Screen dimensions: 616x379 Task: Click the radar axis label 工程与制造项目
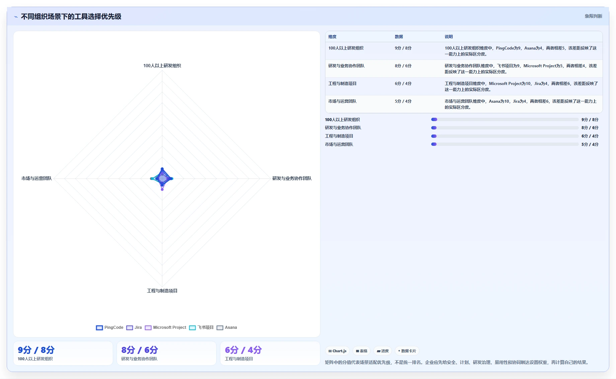(x=162, y=291)
